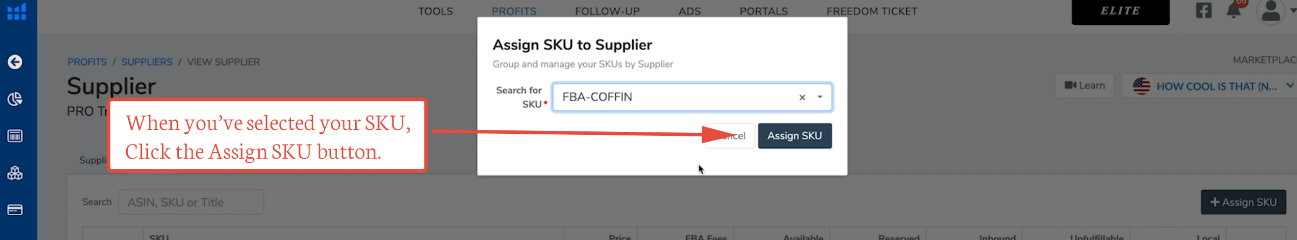Screen dimensions: 1297x240
Task: Open the pie chart analytics sidebar icon
Action: [x=15, y=99]
